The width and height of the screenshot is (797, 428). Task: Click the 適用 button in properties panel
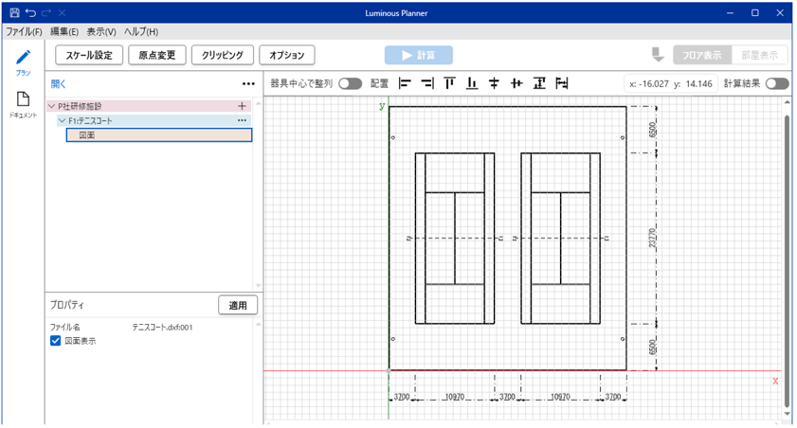[238, 305]
